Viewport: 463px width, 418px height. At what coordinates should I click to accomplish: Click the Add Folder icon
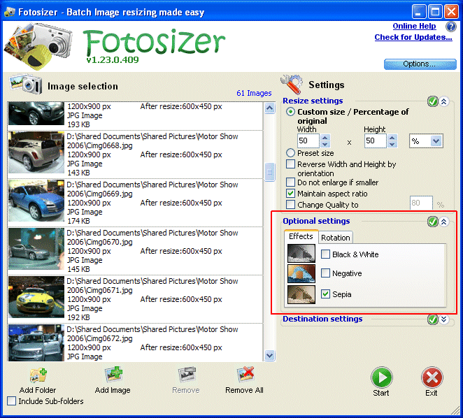tap(38, 376)
